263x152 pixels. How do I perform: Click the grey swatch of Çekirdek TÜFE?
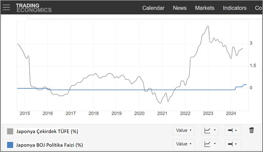tap(10, 132)
